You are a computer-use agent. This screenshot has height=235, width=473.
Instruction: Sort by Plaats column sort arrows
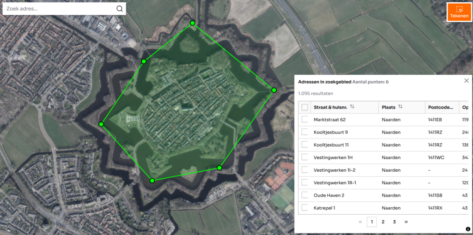coord(400,107)
